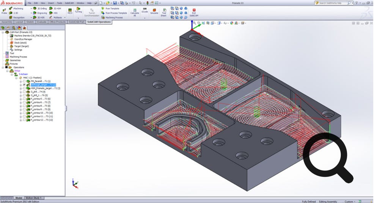Image resolution: width=374 pixels, height=203 pixels.
Task: Switch to the Sketch tab
Action: (x=30, y=22)
